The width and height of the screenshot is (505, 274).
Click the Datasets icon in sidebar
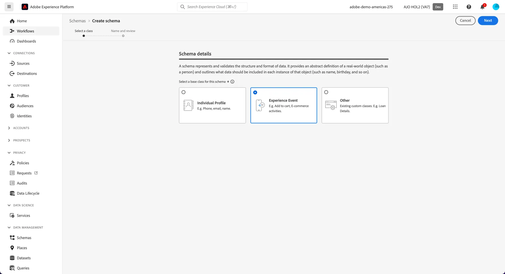pyautogui.click(x=12, y=258)
